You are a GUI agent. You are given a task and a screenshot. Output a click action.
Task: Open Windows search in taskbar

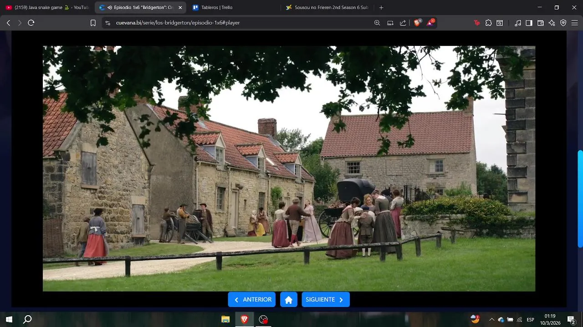pos(27,319)
